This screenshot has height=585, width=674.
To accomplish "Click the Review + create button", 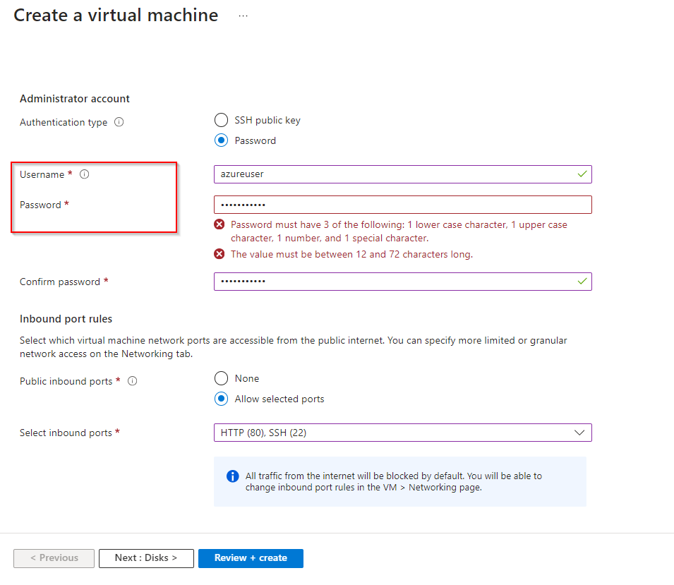I will (251, 558).
